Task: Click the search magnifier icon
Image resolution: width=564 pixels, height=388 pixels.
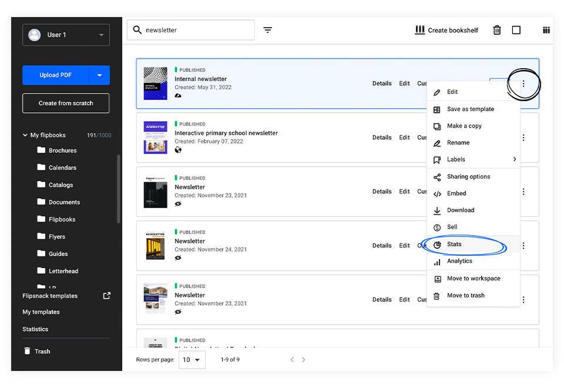Action: pos(137,30)
